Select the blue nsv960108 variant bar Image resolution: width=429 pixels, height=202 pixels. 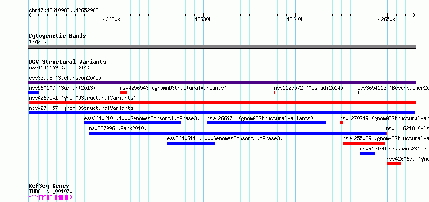pos(367,153)
